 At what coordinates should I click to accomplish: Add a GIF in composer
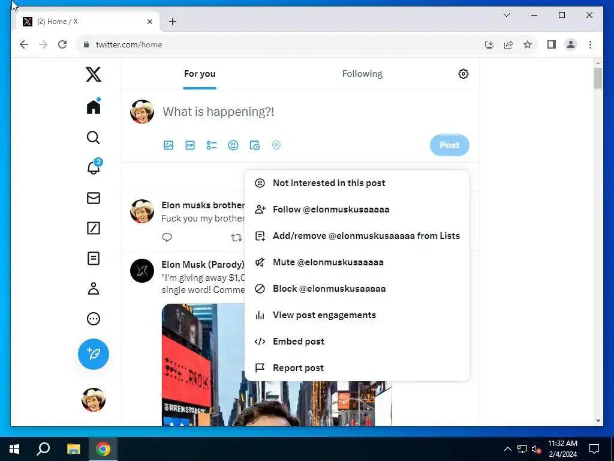[x=190, y=145]
